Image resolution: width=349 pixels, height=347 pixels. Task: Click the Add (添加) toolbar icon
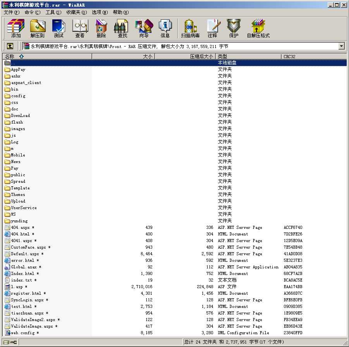pos(16,28)
